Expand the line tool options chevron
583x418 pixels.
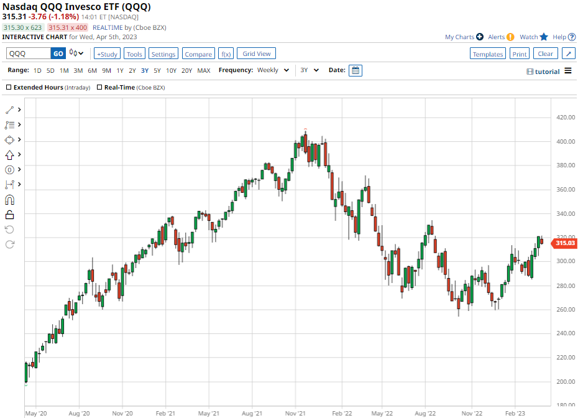[x=19, y=110]
